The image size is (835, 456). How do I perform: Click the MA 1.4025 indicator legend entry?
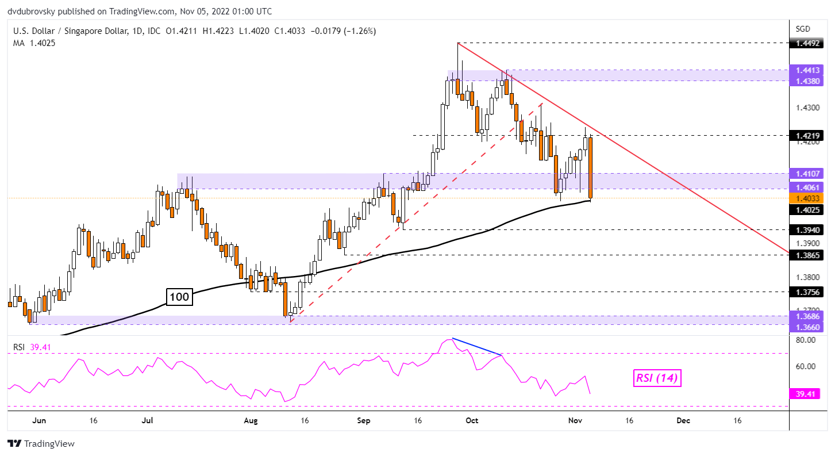(34, 43)
